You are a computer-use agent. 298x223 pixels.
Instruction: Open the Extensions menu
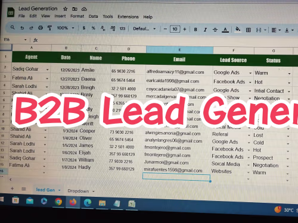coord(128,17)
